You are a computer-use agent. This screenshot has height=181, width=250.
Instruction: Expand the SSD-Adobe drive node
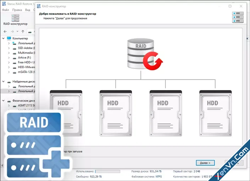[9, 48]
